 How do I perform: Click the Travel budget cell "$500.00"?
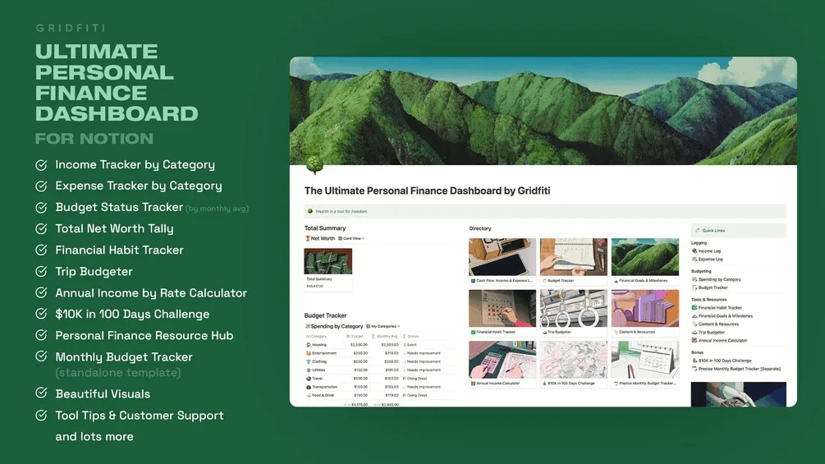pyautogui.click(x=360, y=379)
